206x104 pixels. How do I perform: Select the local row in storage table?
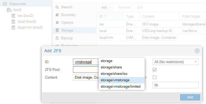pos(151,31)
